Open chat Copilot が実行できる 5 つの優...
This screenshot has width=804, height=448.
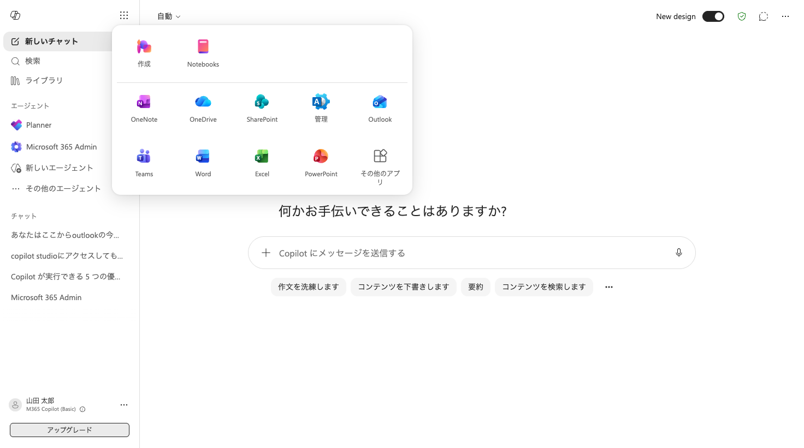click(66, 277)
